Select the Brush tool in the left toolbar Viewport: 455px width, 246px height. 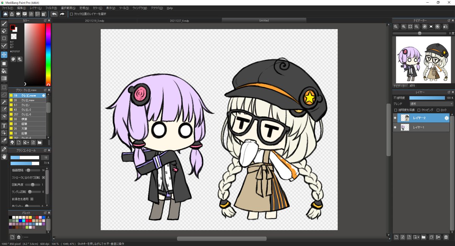4,24
